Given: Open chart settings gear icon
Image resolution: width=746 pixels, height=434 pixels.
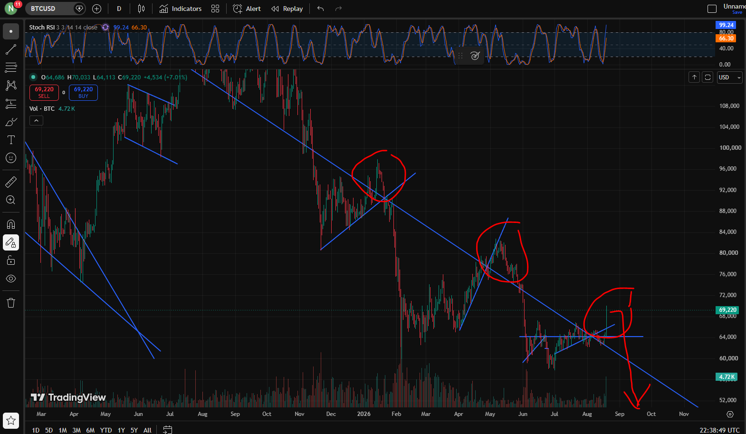Looking at the screenshot, I should coord(730,414).
